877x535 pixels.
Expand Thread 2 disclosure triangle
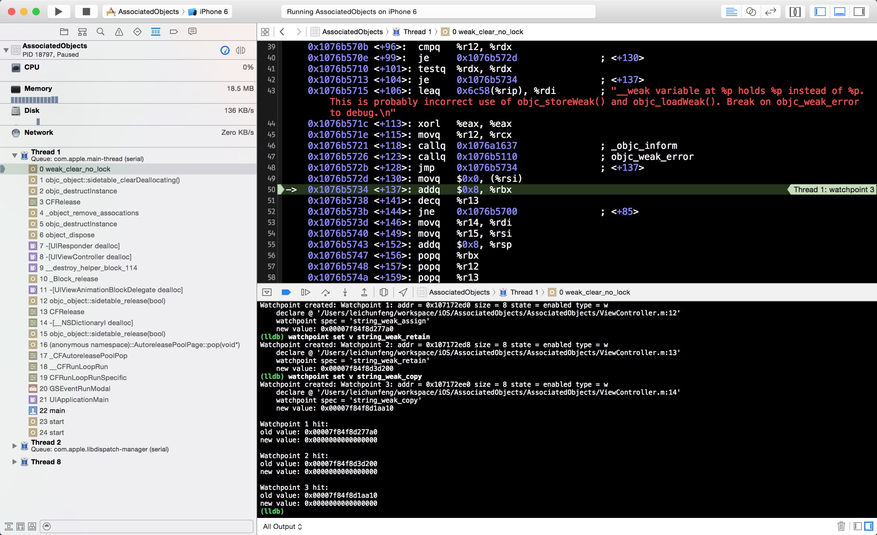point(15,446)
